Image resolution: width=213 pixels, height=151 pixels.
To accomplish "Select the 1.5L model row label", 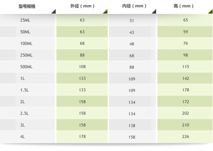I will click(24, 90).
